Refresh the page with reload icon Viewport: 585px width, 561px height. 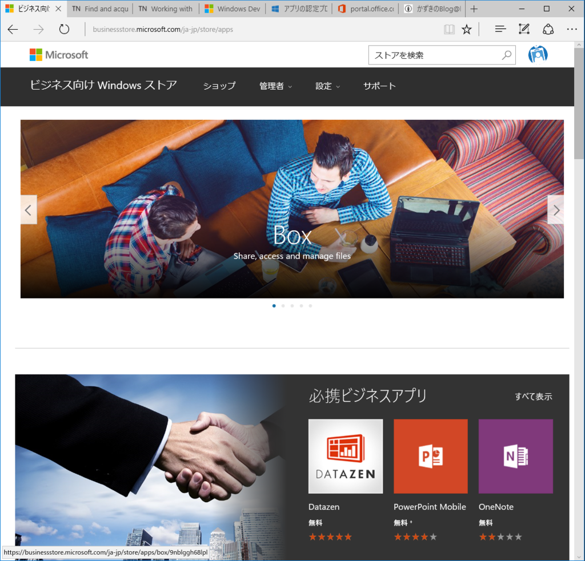[64, 29]
